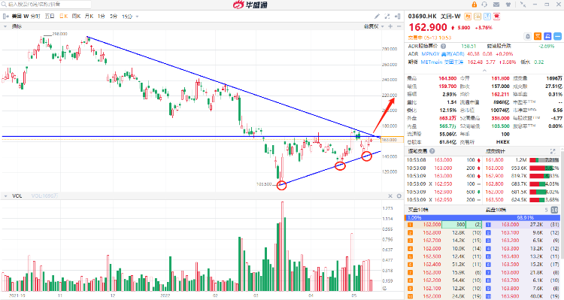Click the stock search input field

pos(46,5)
